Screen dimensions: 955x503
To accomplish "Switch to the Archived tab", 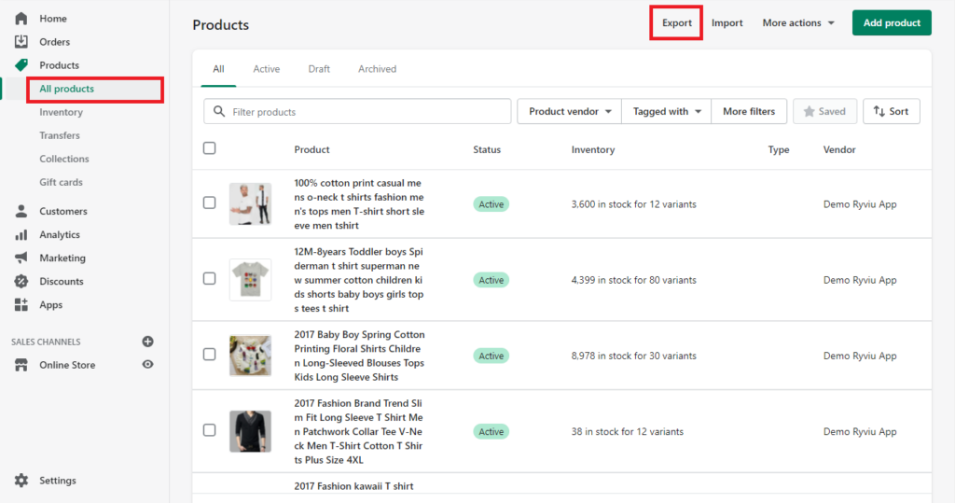I will 377,69.
